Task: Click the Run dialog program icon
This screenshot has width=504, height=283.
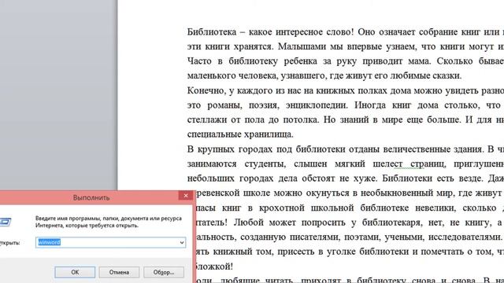Action: click(x=5, y=222)
